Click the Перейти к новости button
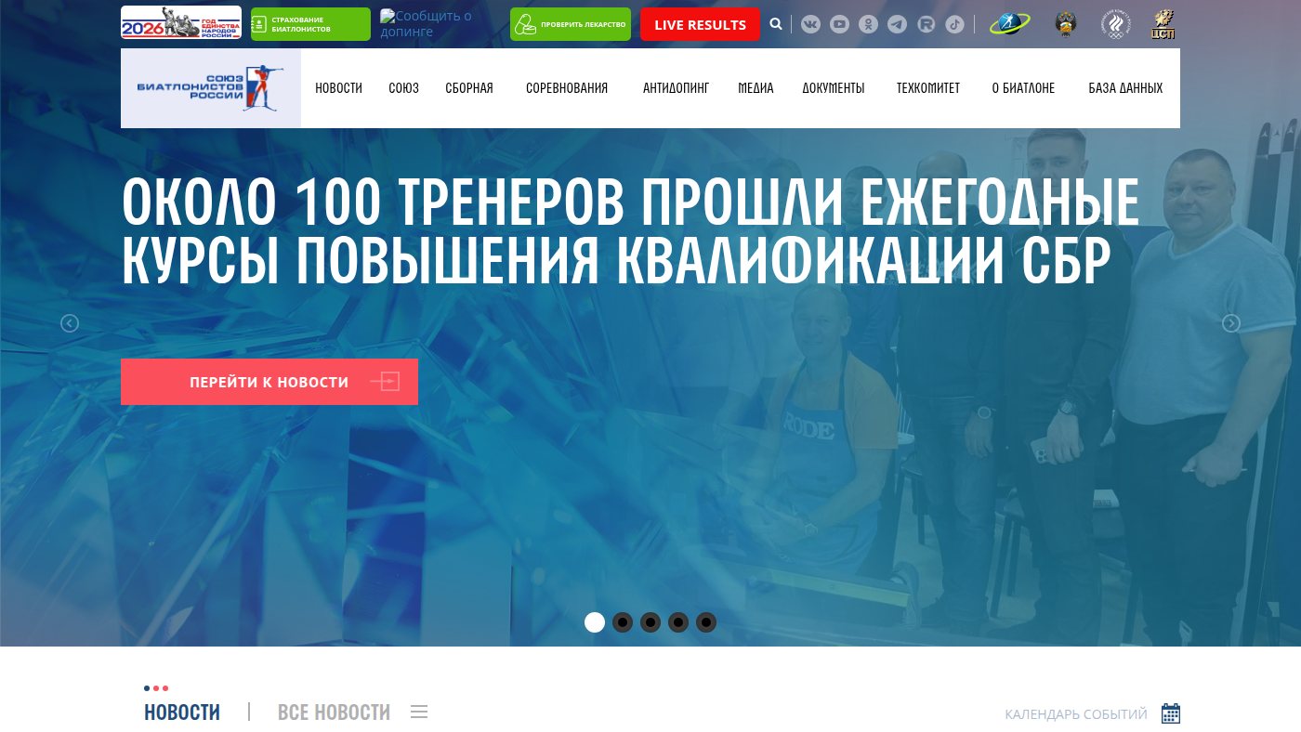Viewport: 1301px width, 732px height. point(269,382)
